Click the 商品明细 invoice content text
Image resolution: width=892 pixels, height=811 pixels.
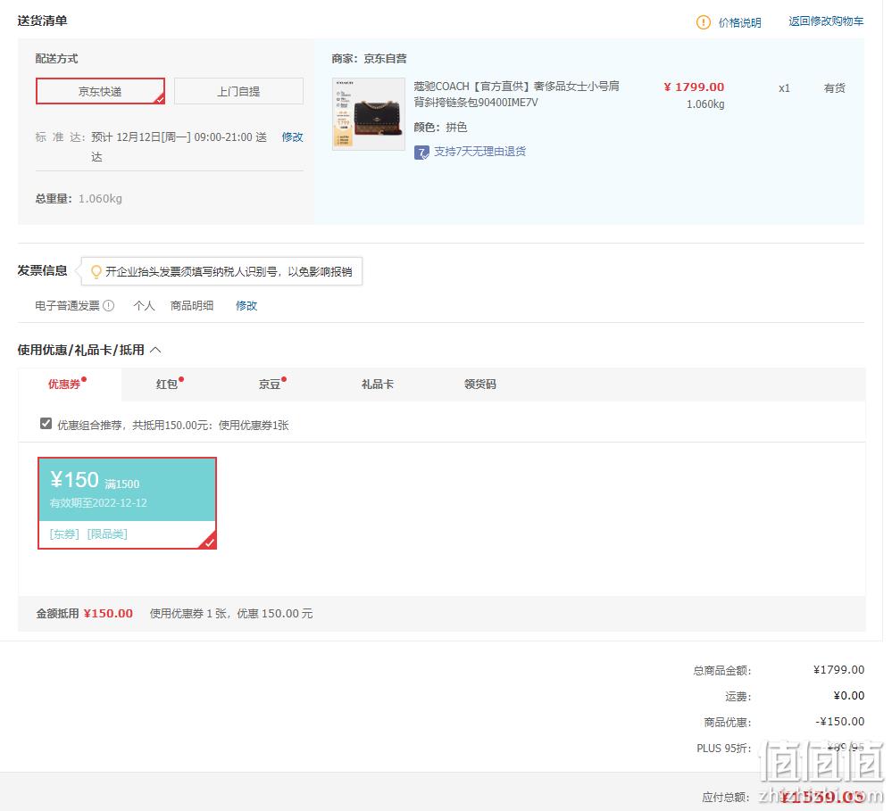pos(192,306)
